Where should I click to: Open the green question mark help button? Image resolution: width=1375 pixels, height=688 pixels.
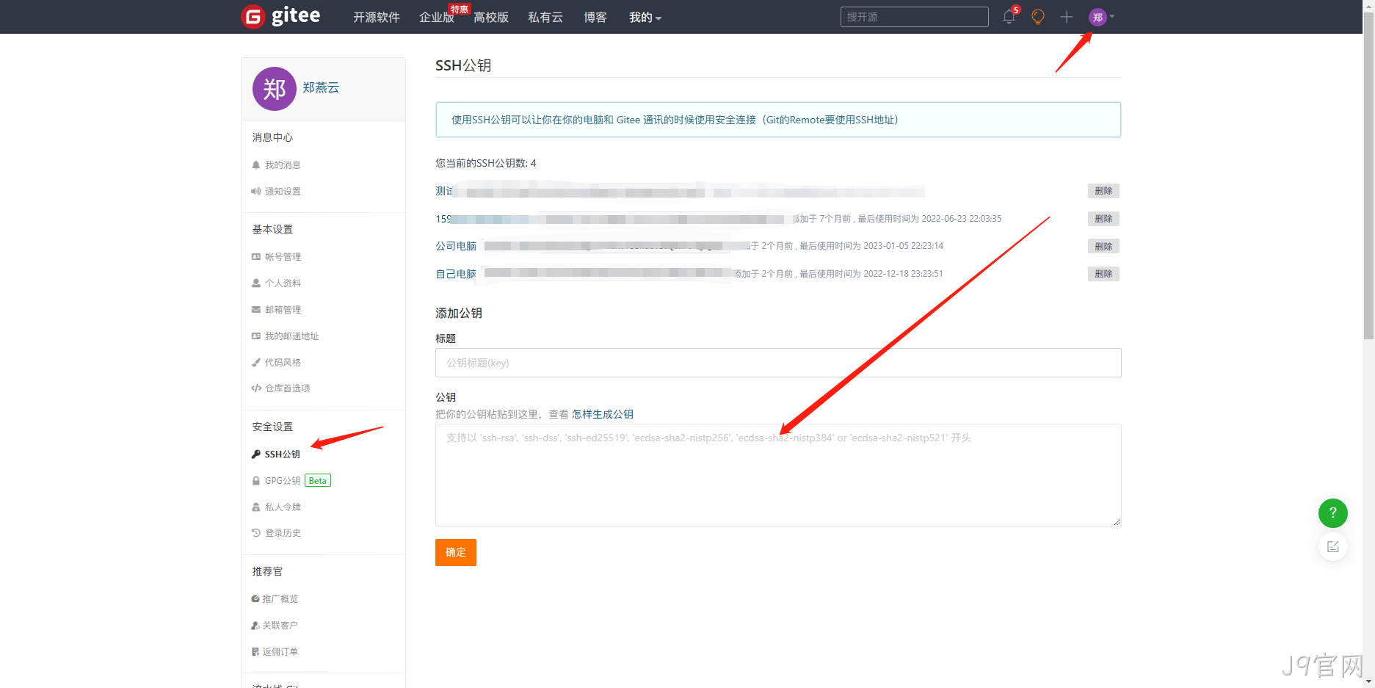(1333, 513)
